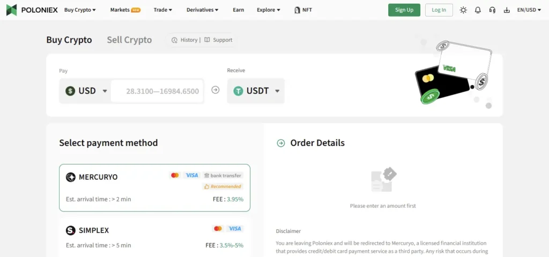Viewport: 549px width, 257px height.
Task: Click the bank transfer badge
Action: click(223, 175)
